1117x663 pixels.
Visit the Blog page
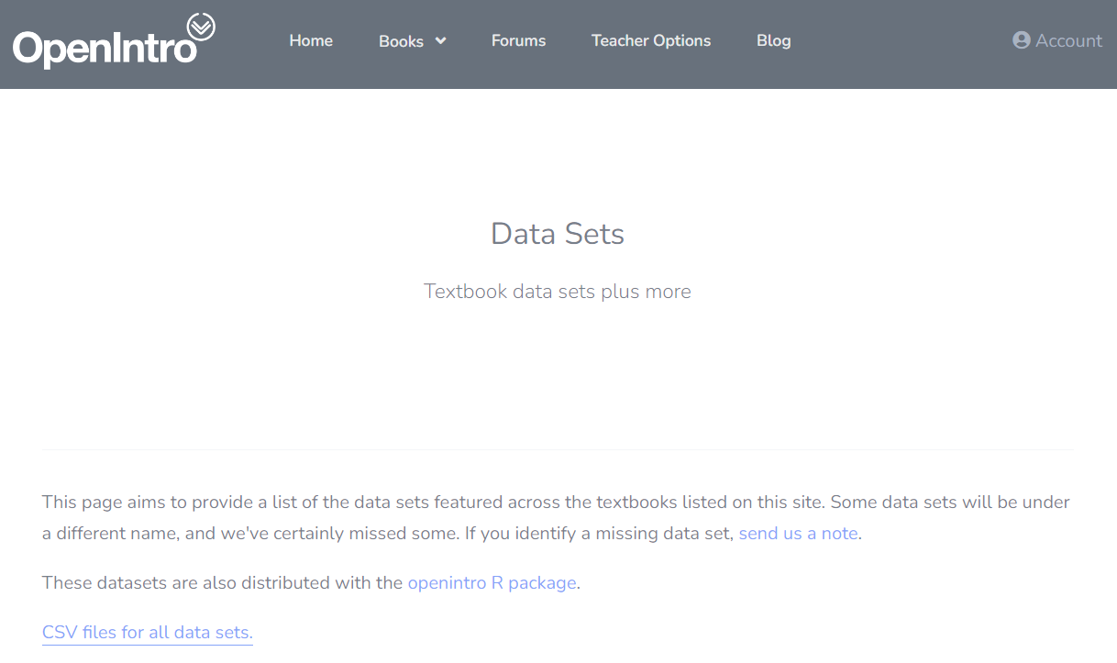tap(773, 40)
